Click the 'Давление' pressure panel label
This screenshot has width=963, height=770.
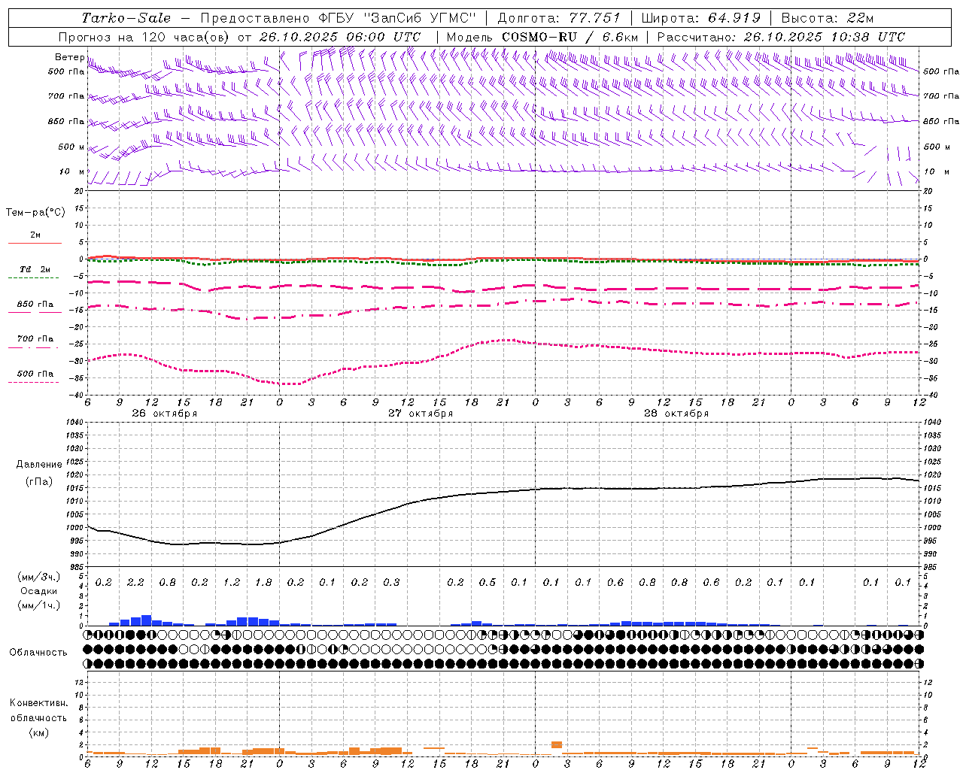pos(39,465)
